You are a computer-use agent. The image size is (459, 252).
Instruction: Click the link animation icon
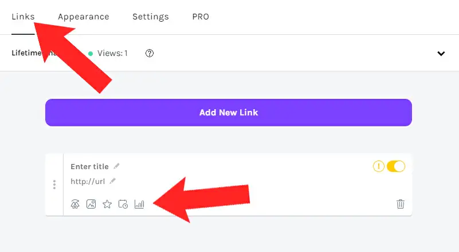[x=75, y=204]
